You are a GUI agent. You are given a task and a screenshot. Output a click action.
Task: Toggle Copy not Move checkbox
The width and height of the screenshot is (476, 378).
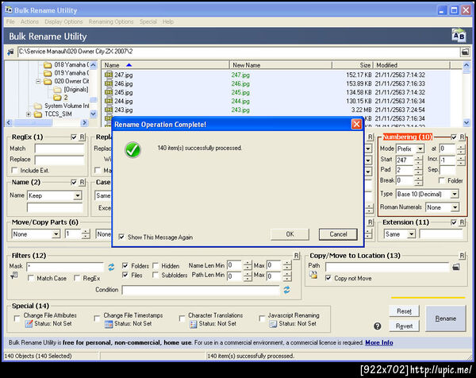tap(328, 278)
